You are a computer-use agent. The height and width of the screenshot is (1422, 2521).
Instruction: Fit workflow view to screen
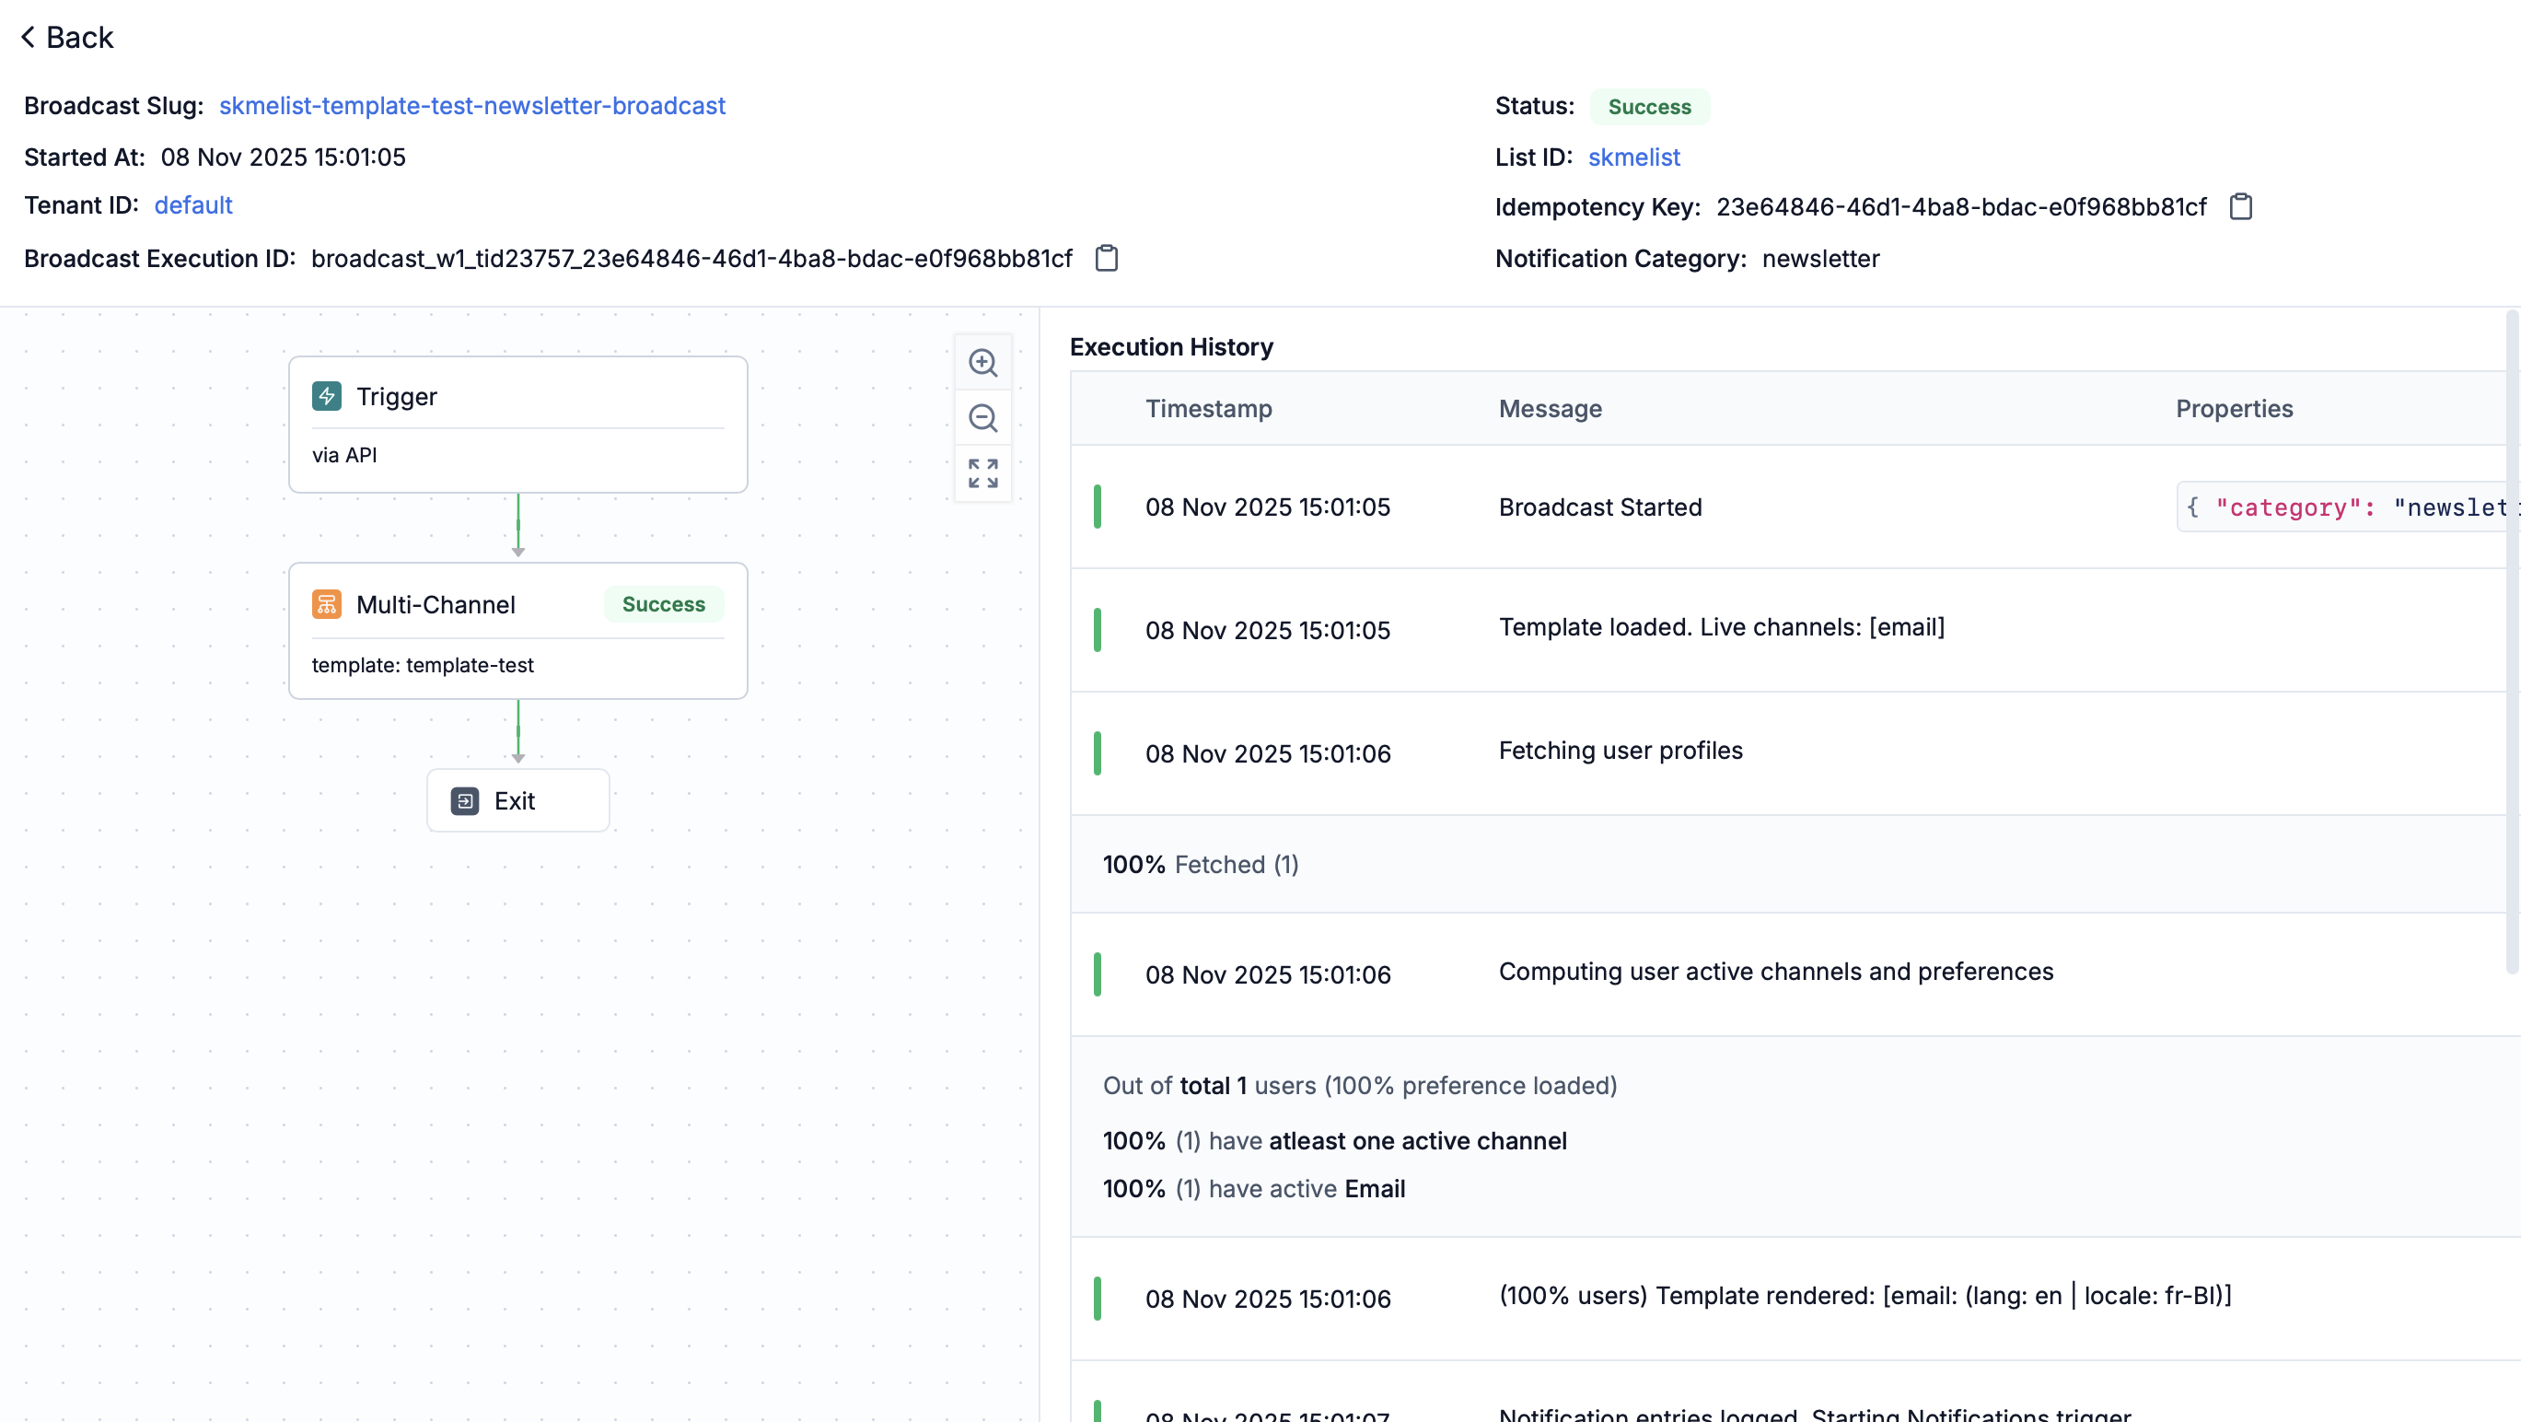(982, 473)
